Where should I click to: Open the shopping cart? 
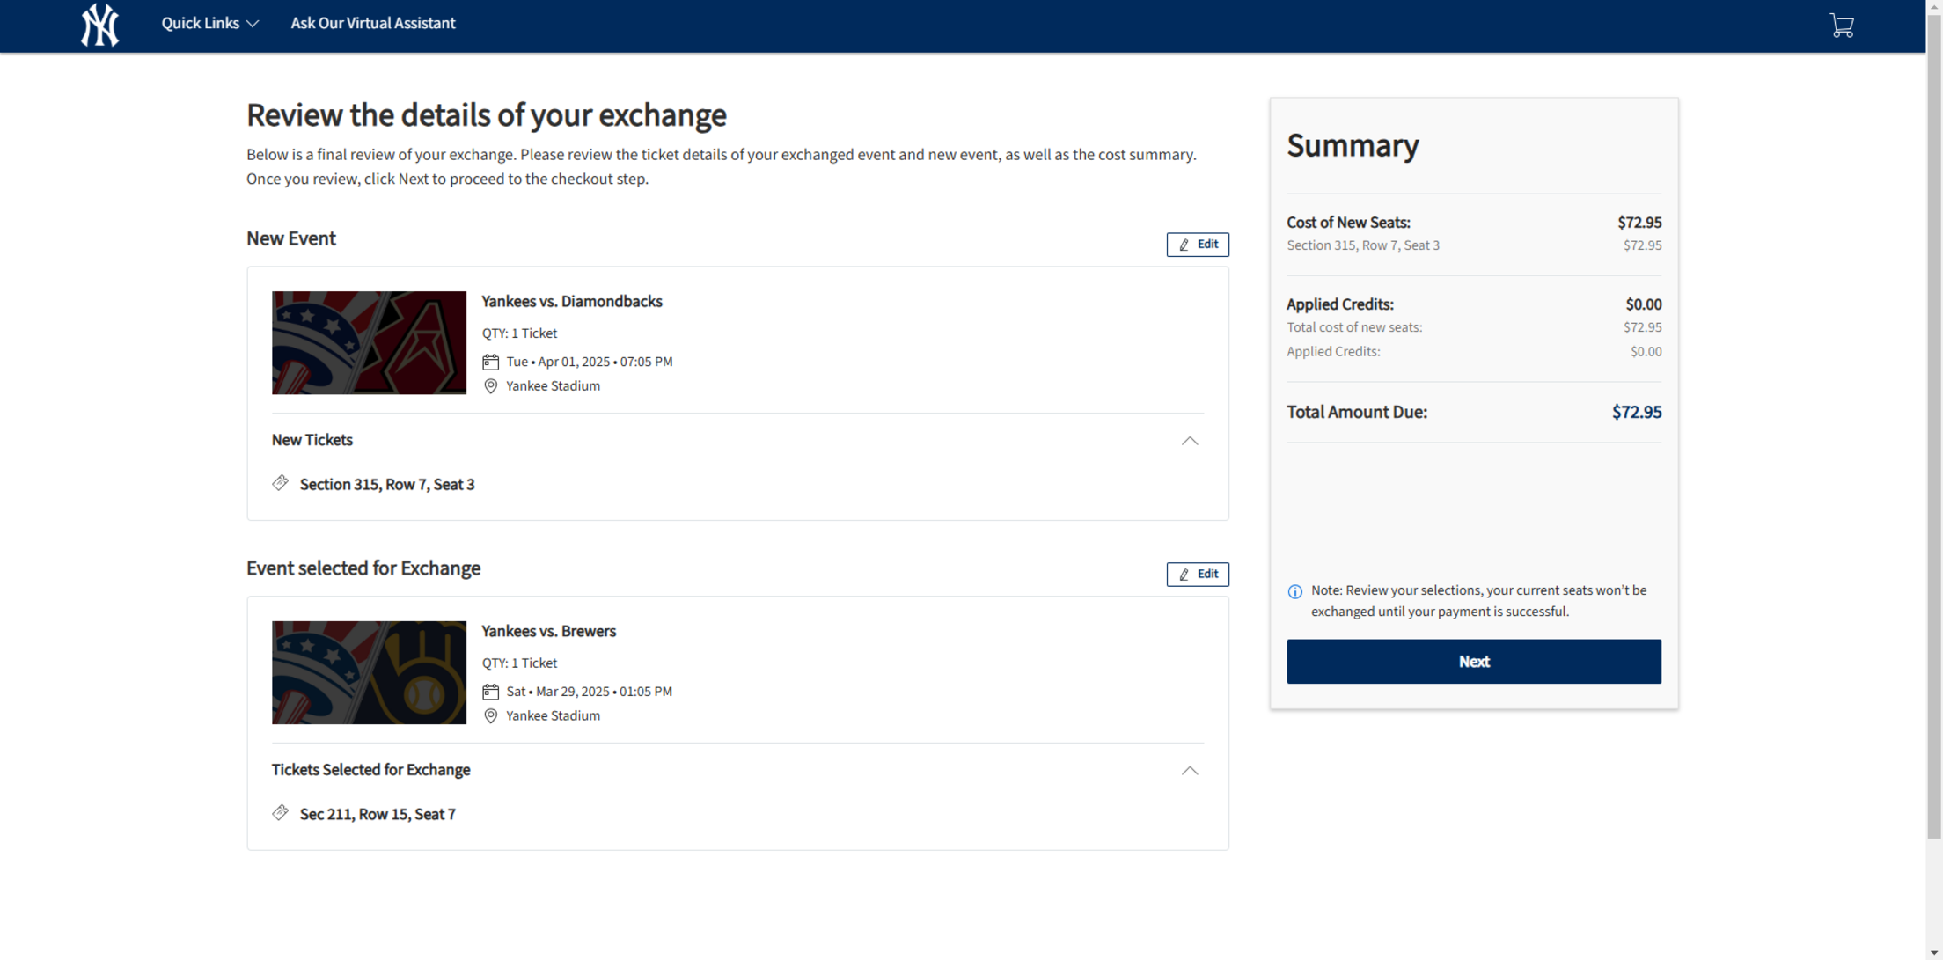click(x=1842, y=25)
